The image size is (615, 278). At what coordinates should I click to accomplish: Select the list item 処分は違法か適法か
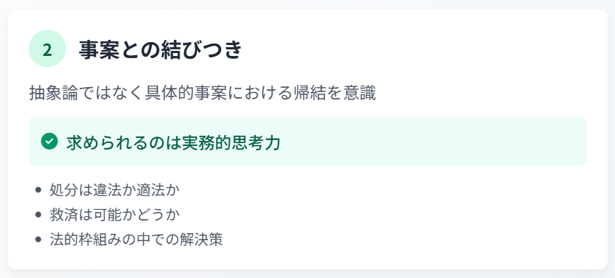click(115, 190)
